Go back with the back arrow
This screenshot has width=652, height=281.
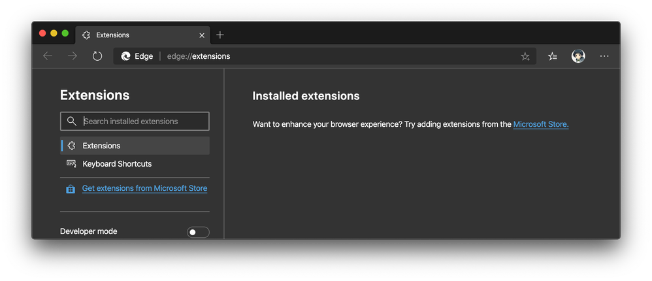click(x=48, y=56)
